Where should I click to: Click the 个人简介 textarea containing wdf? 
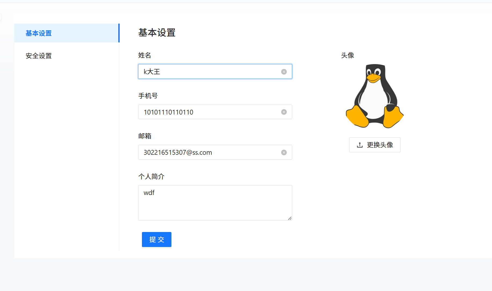215,203
